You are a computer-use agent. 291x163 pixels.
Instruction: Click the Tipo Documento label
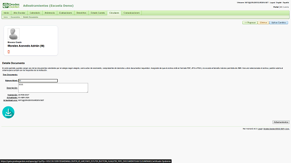pyautogui.click(x=10, y=75)
